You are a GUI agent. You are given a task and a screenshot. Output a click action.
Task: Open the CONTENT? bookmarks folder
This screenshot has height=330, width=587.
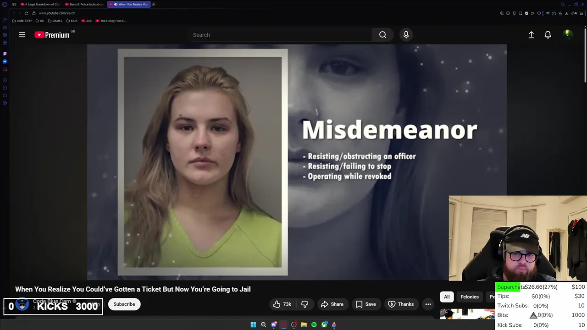pyautogui.click(x=22, y=21)
